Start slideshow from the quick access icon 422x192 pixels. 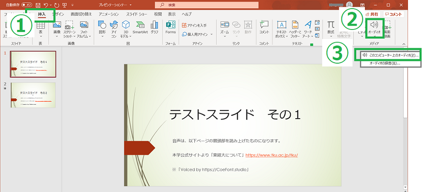(x=64, y=5)
